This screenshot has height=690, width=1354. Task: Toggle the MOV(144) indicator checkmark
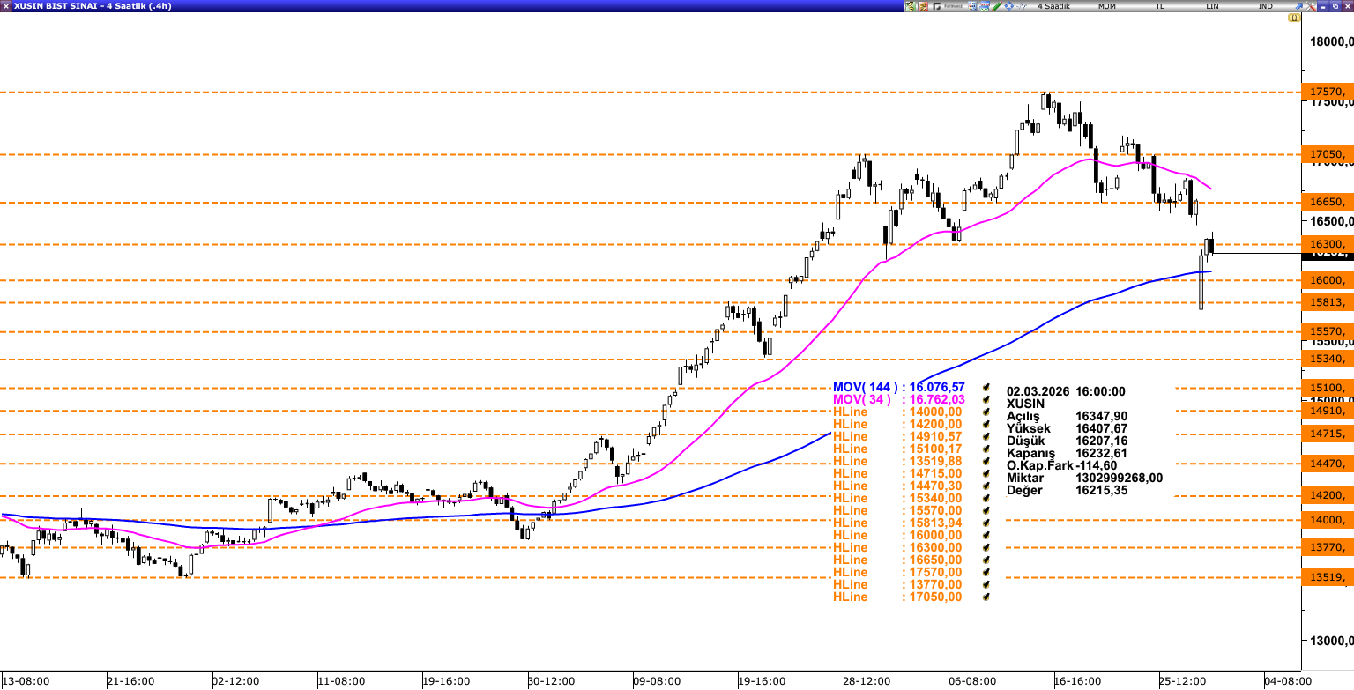pyautogui.click(x=987, y=388)
